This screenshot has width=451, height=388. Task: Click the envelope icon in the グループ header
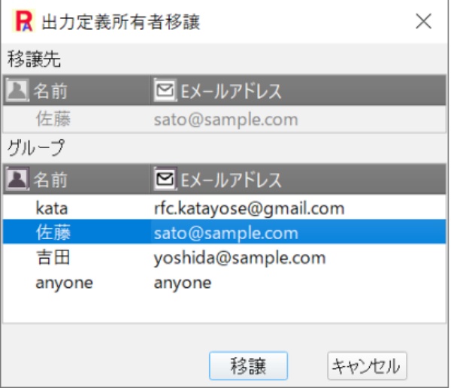pos(162,180)
